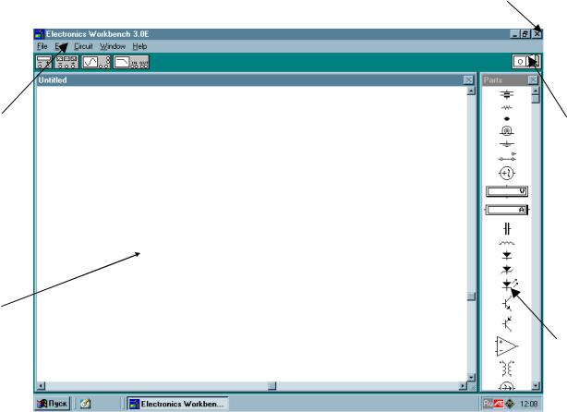Click Parts panel scroll down arrow
This screenshot has width=567, height=412.
click(x=536, y=386)
